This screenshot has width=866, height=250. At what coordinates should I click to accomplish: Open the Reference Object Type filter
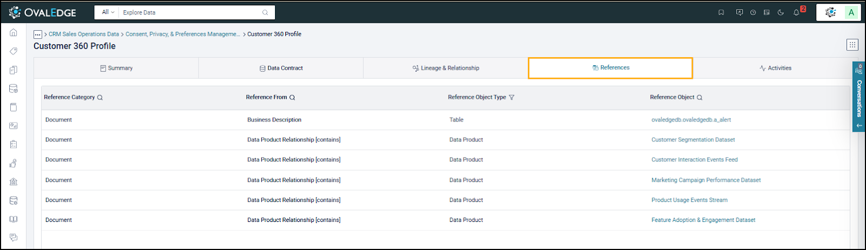click(511, 98)
